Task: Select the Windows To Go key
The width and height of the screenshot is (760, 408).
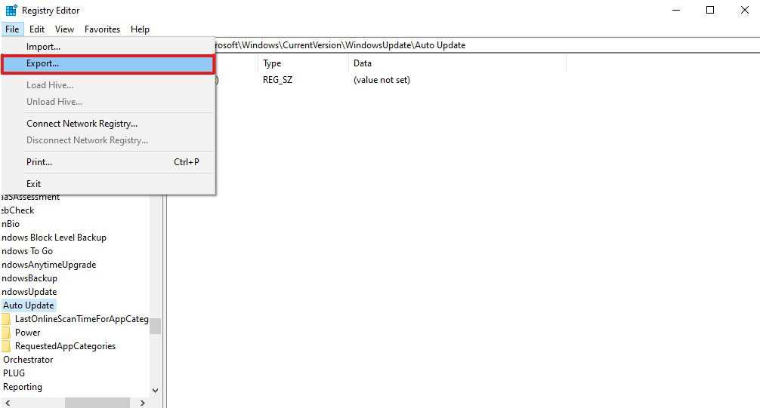Action: coord(27,251)
